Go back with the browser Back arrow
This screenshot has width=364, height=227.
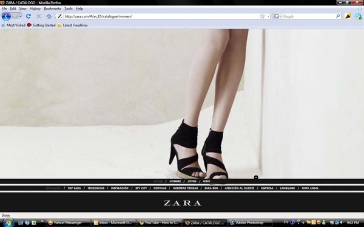pos(6,16)
